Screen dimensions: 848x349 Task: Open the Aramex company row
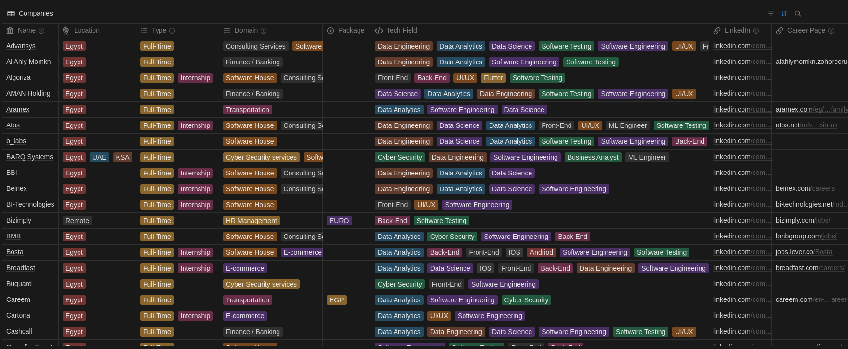click(18, 109)
